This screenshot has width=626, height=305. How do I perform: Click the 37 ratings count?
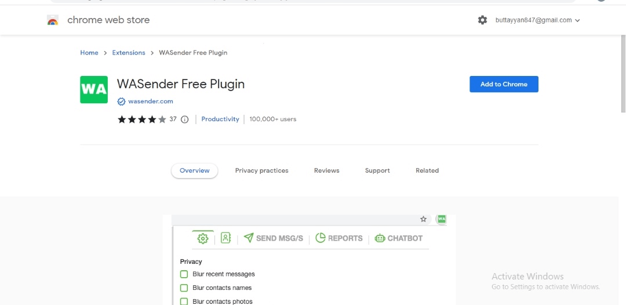click(173, 119)
